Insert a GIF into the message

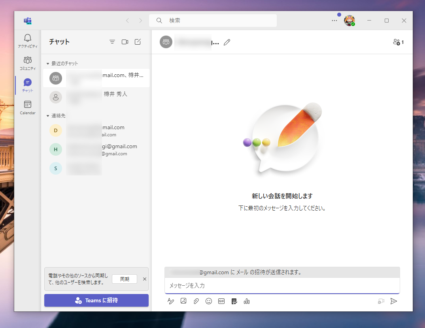click(221, 301)
